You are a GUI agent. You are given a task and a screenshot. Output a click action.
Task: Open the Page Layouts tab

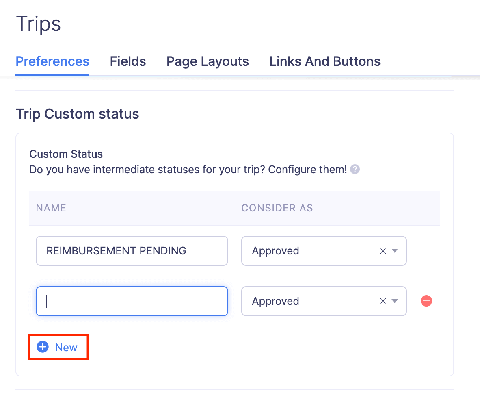pyautogui.click(x=208, y=61)
